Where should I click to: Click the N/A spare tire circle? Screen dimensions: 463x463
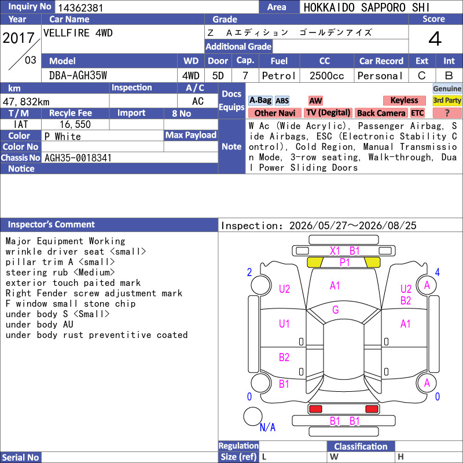253,416
